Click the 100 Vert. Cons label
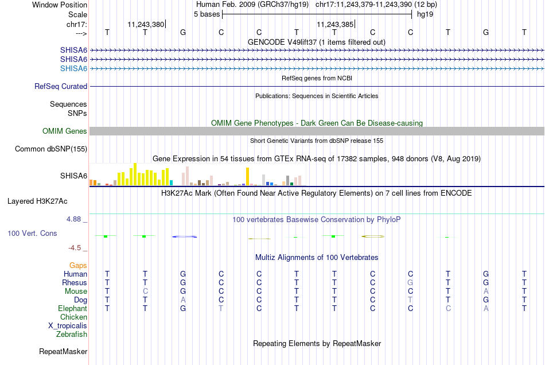 [32, 233]
